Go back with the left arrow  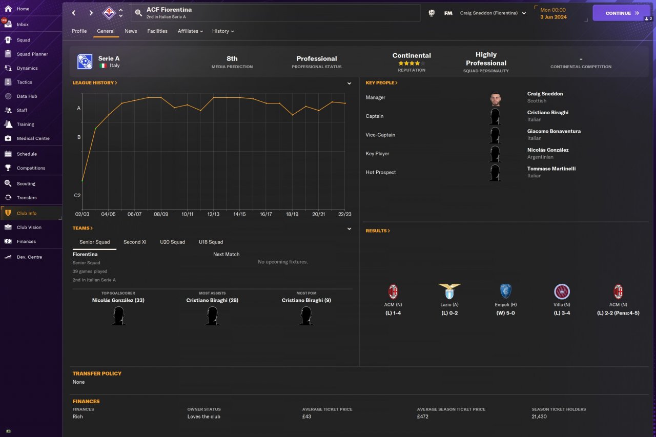(74, 13)
